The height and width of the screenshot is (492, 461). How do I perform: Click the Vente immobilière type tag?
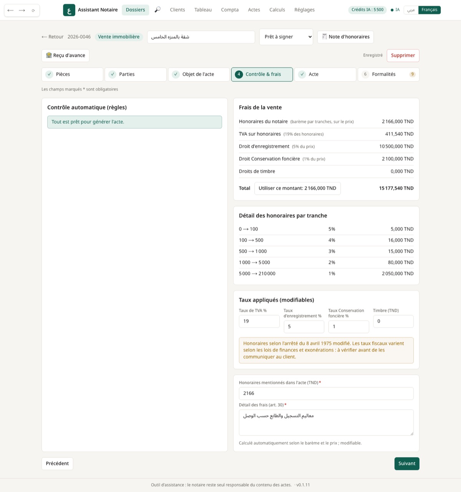coord(119,37)
